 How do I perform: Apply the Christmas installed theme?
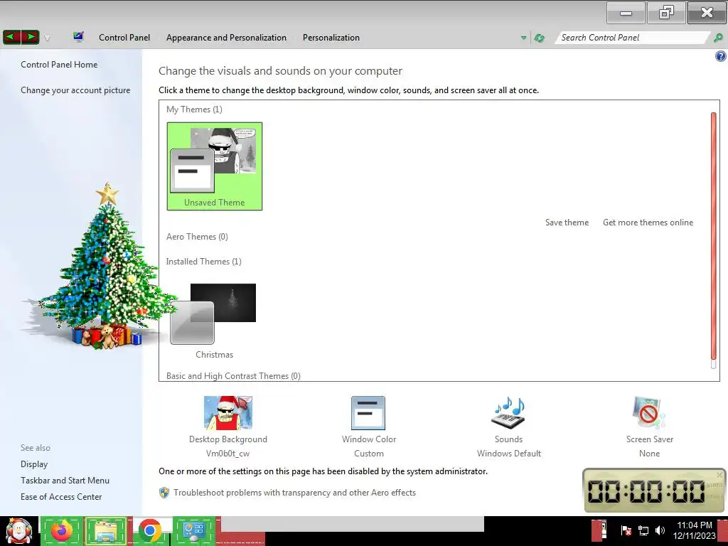[214, 321]
